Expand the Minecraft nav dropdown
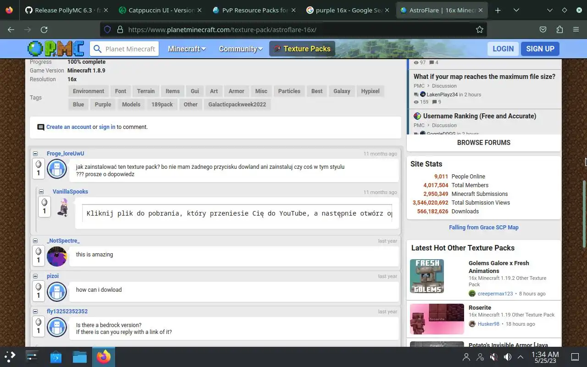 coord(187,49)
